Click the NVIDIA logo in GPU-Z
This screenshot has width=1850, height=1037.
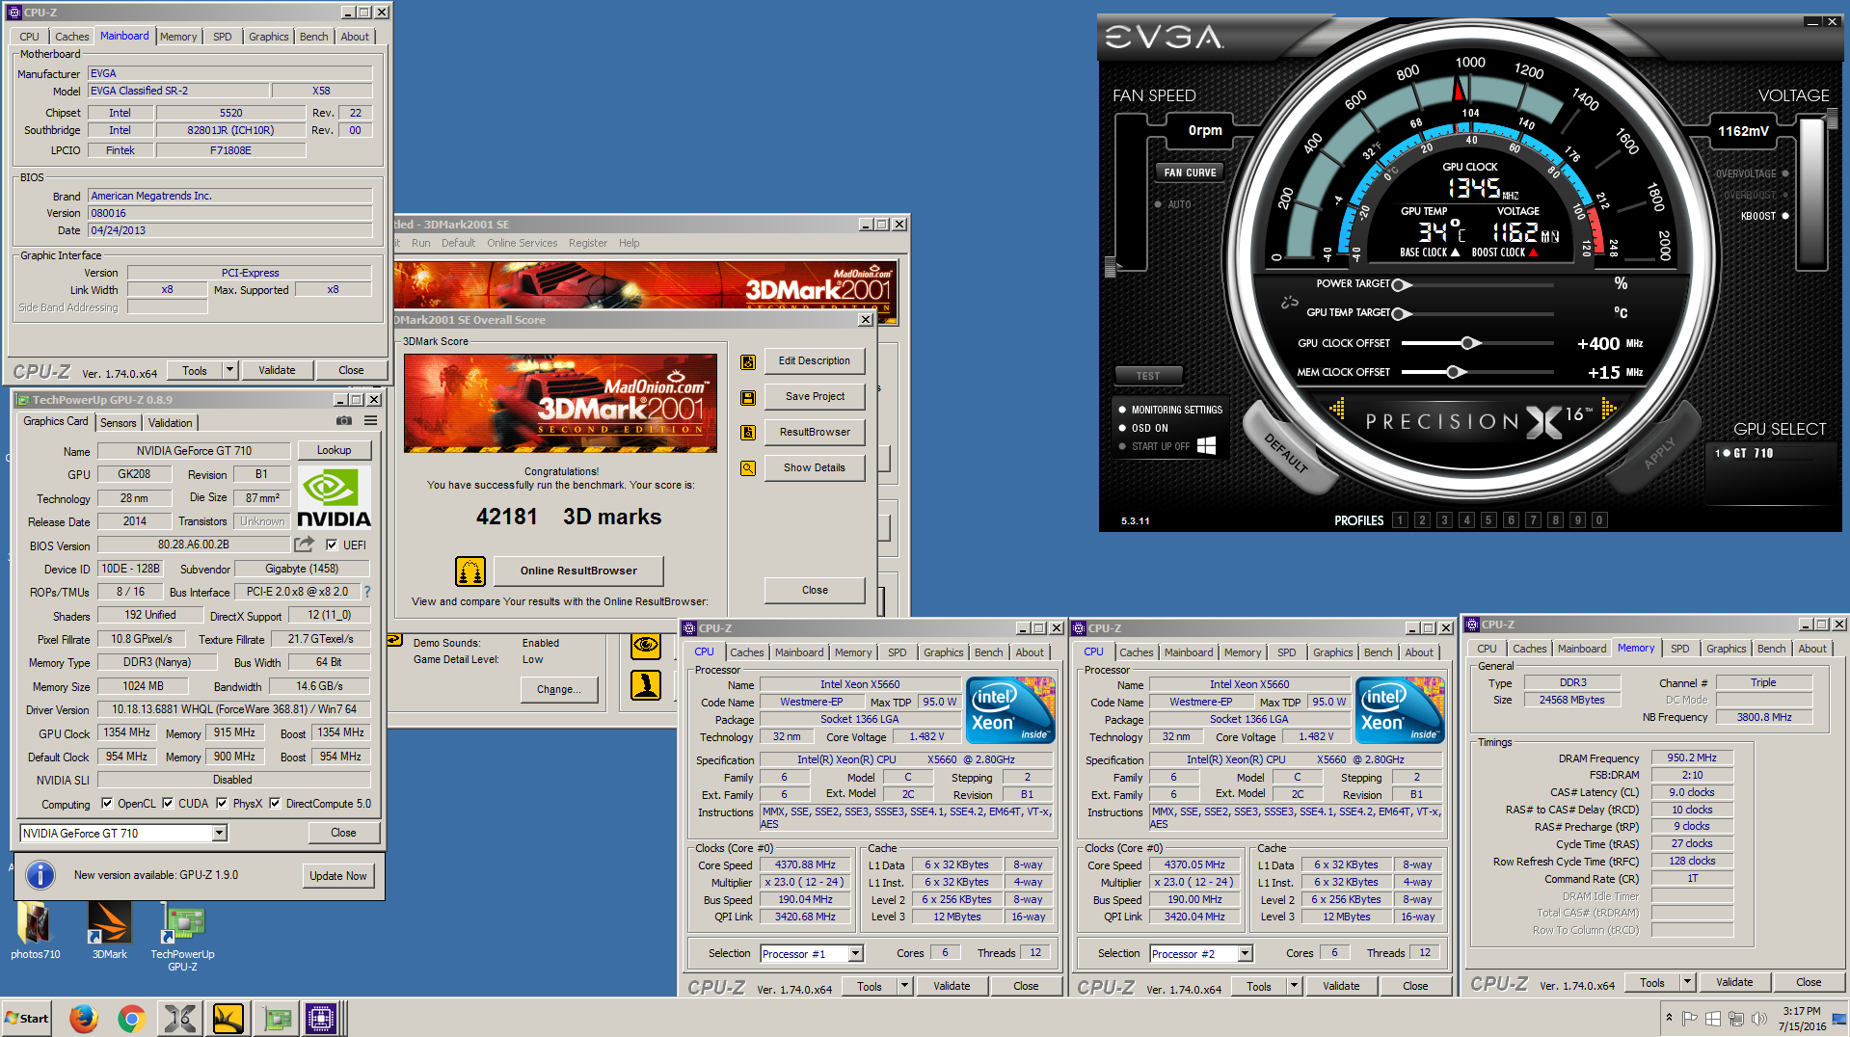[x=334, y=497]
